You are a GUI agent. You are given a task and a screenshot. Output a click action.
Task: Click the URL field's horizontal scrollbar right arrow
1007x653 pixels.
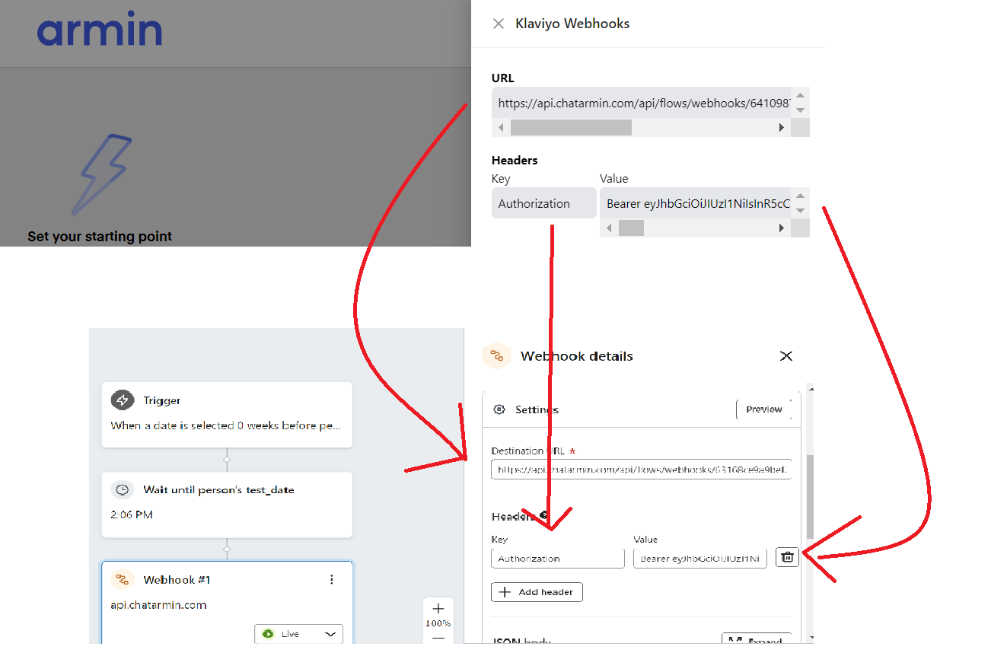point(781,128)
